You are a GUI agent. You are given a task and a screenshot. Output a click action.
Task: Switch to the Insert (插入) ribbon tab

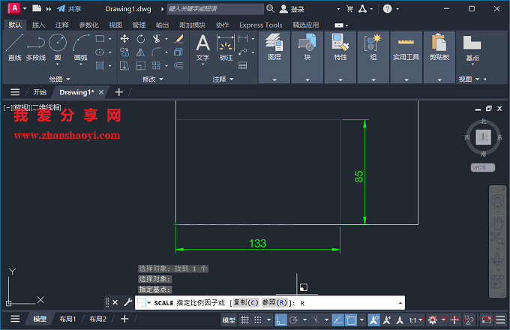pos(38,25)
